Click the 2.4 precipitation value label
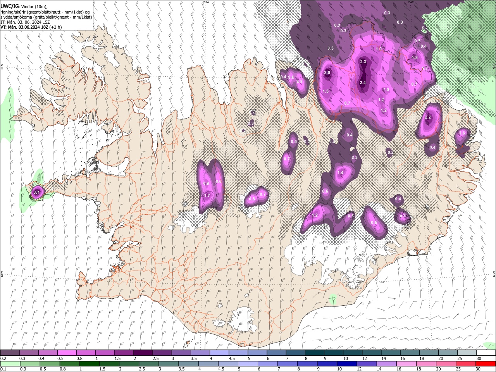496x372 pixels. point(363,83)
